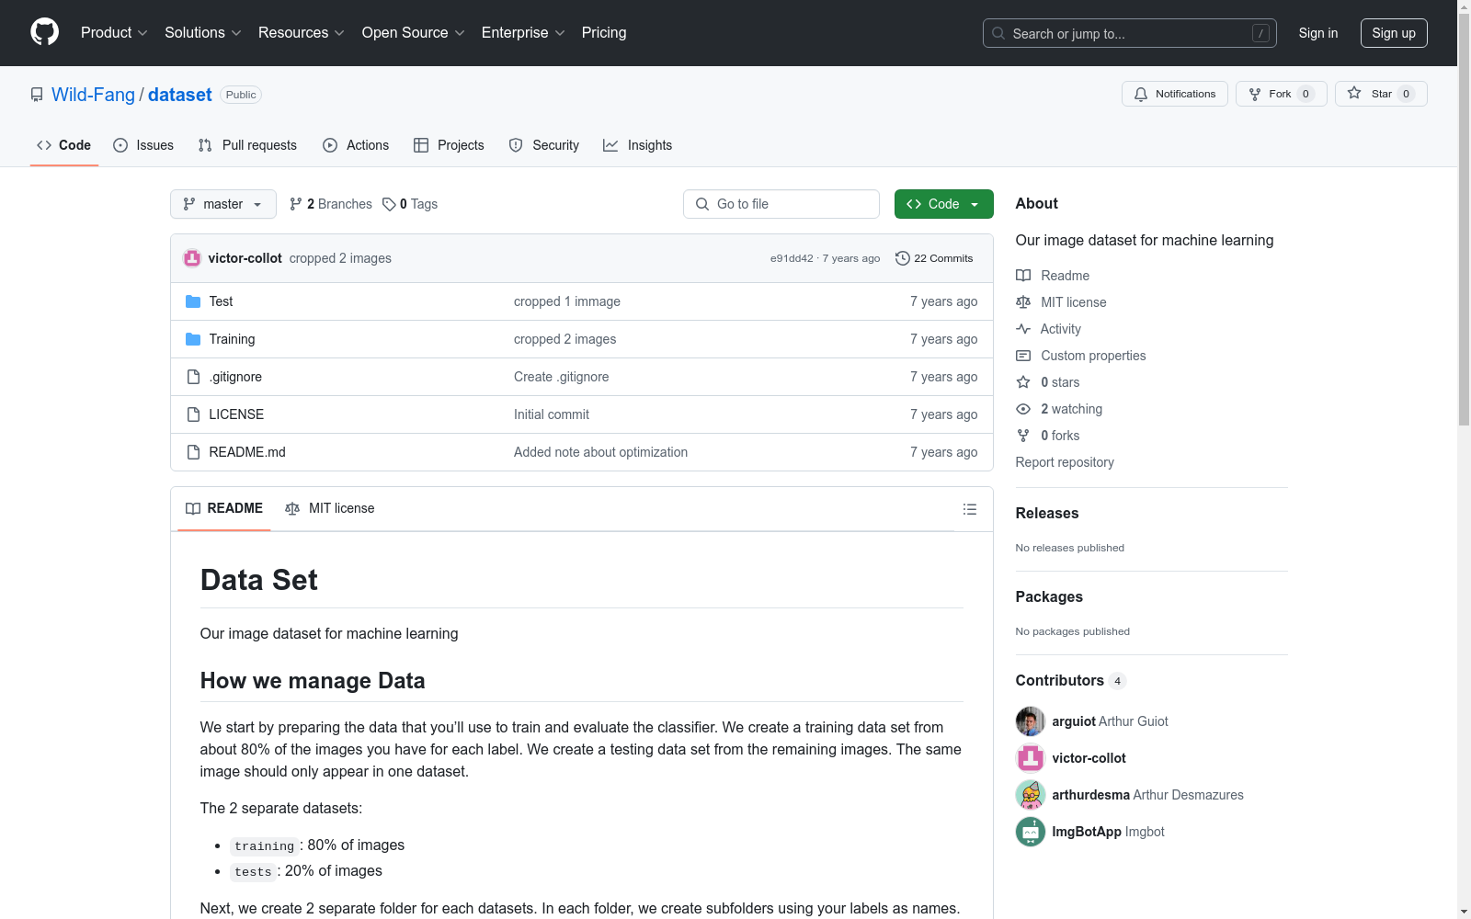Click the commit history clock icon
The width and height of the screenshot is (1471, 919).
903,258
